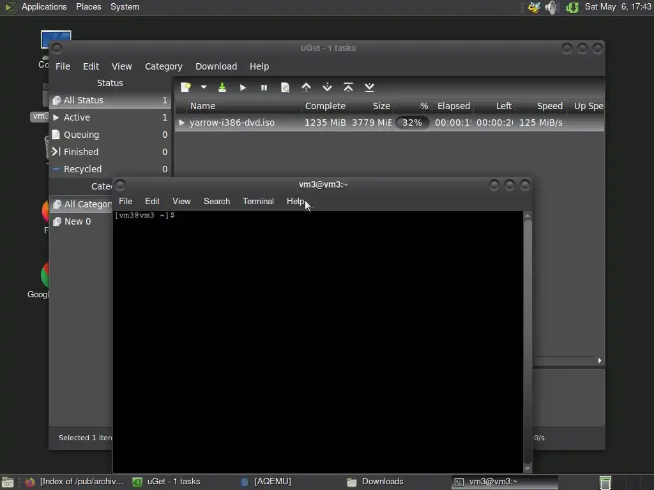
Task: Click the trash icon in bottom panel
Action: (x=605, y=482)
